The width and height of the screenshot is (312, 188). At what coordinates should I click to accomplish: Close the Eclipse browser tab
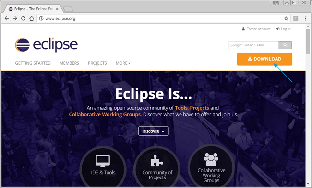tap(57, 9)
